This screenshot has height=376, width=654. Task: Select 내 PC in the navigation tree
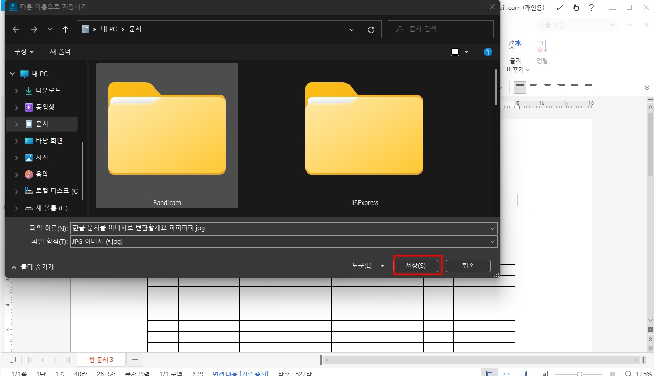click(x=39, y=74)
